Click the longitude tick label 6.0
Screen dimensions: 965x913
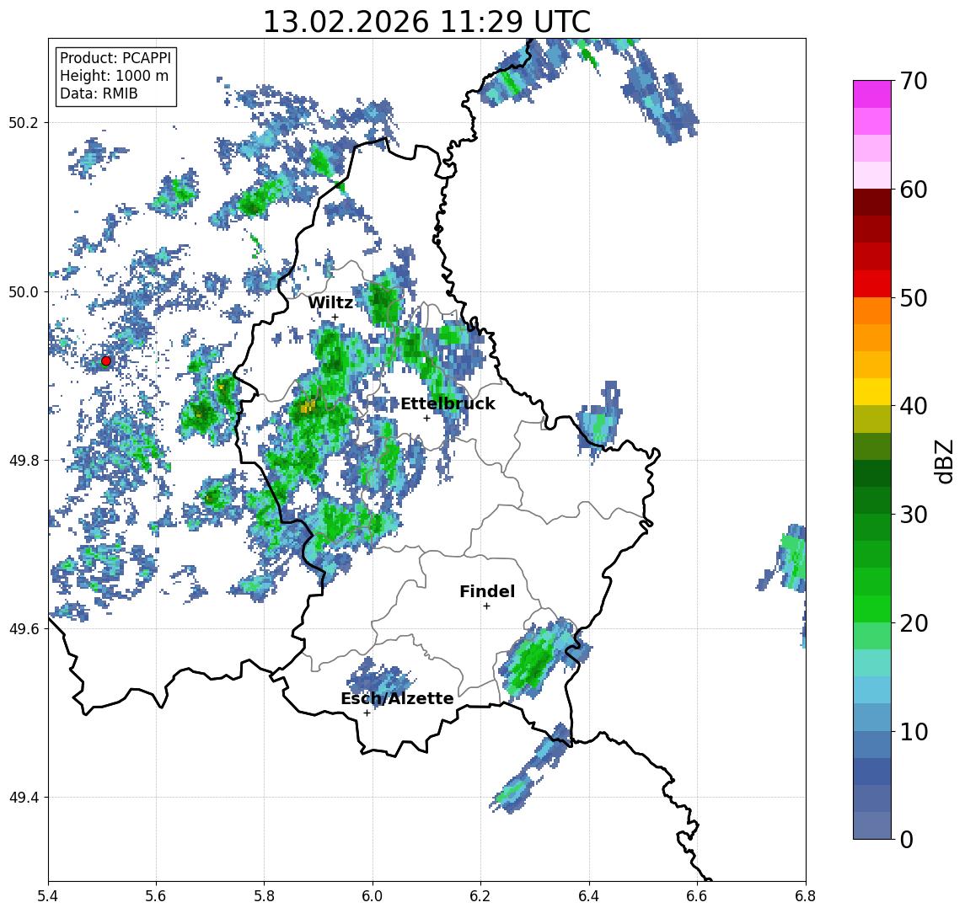tap(373, 896)
